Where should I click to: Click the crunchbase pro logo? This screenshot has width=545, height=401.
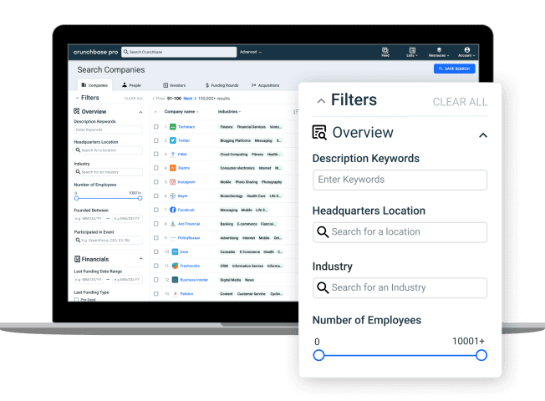tap(95, 52)
